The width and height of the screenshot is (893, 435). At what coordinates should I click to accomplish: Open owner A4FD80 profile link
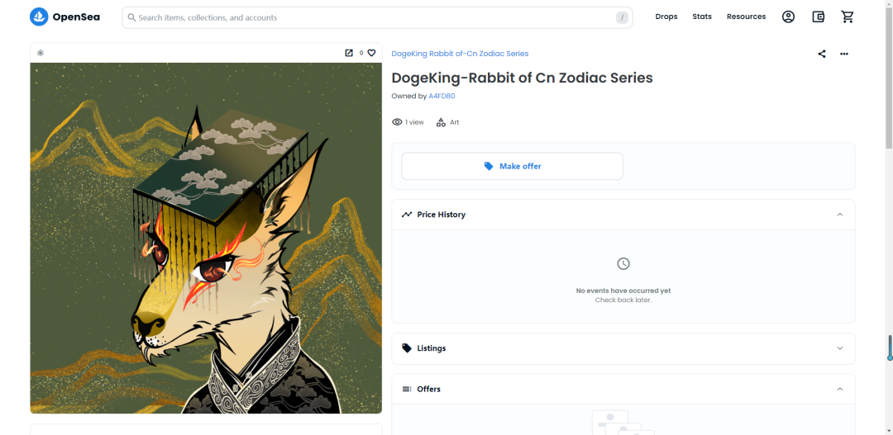point(442,97)
